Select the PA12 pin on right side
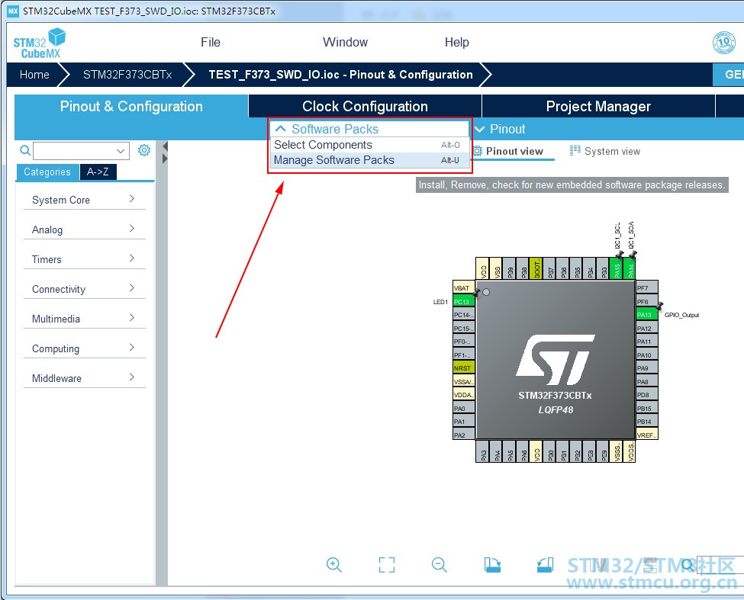 point(647,328)
